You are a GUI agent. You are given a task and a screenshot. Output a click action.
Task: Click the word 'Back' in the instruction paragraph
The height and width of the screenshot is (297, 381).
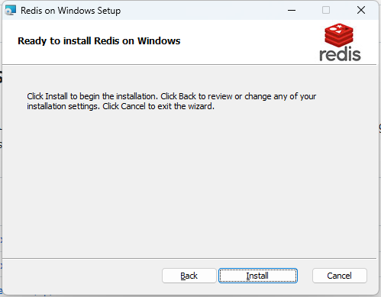pos(187,96)
